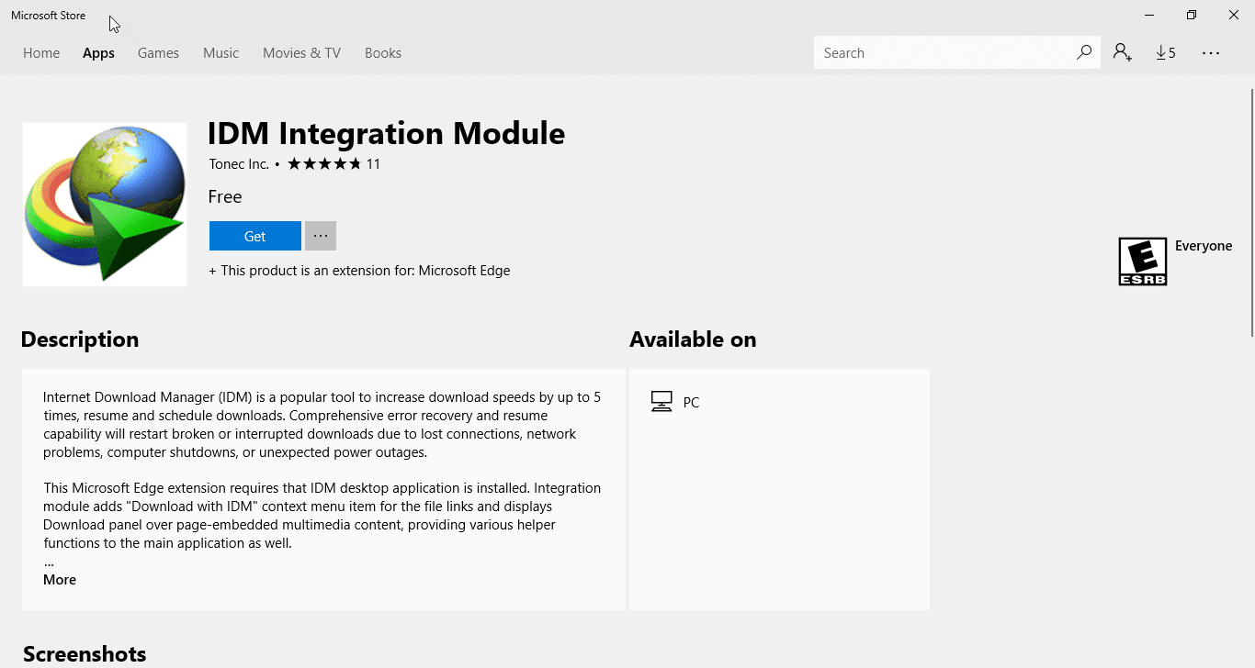Image resolution: width=1255 pixels, height=668 pixels.
Task: Click the review count showing 11 ratings
Action: coord(374,163)
